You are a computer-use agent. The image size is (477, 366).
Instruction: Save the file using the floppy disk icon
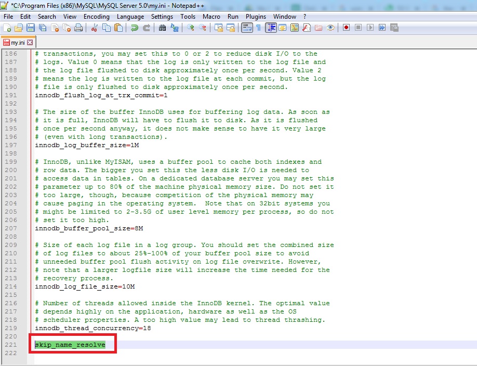[x=30, y=28]
